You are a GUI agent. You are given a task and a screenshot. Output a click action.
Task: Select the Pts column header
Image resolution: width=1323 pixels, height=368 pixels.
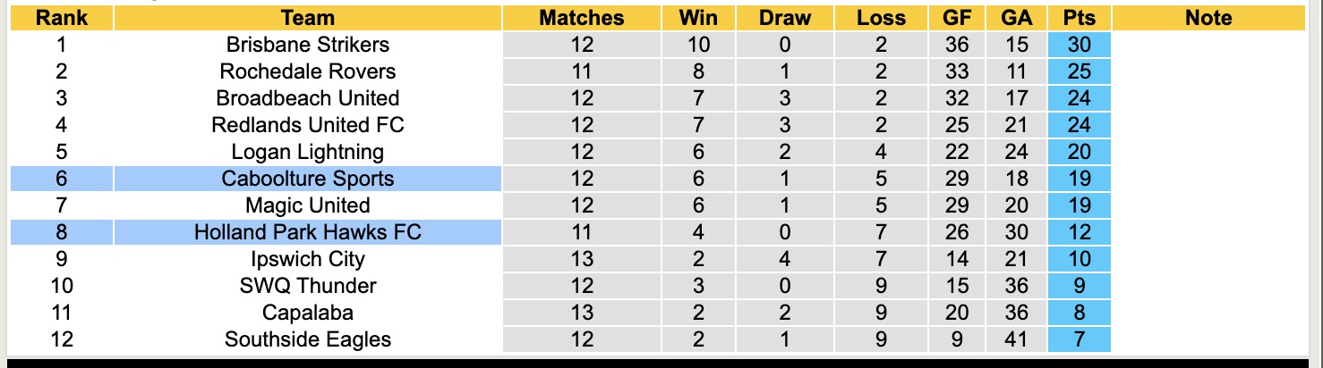pos(1079,18)
